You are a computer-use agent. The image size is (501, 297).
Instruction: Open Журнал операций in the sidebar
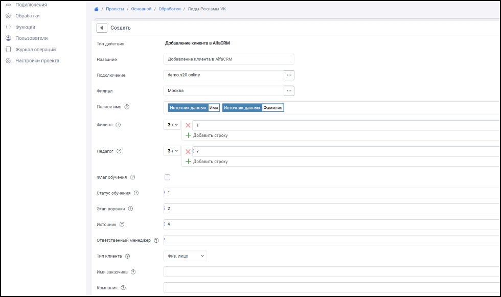35,50
